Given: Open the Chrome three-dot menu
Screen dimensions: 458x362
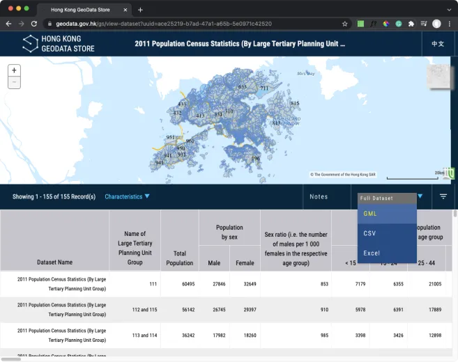Looking at the screenshot, I should pos(450,23).
